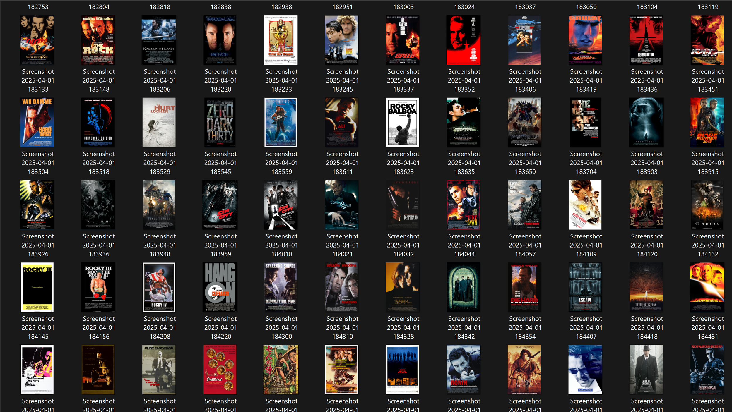Open the Armageddon poster thumbnail
732x412 pixels.
(707, 287)
